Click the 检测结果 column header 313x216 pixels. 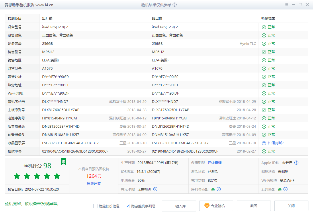point(268,19)
